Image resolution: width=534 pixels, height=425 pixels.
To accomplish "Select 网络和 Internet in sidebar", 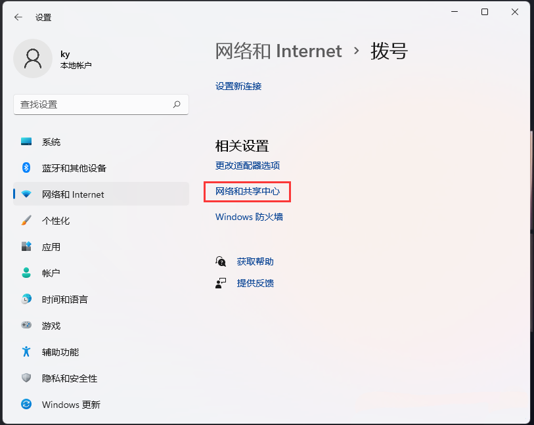I will 73,194.
